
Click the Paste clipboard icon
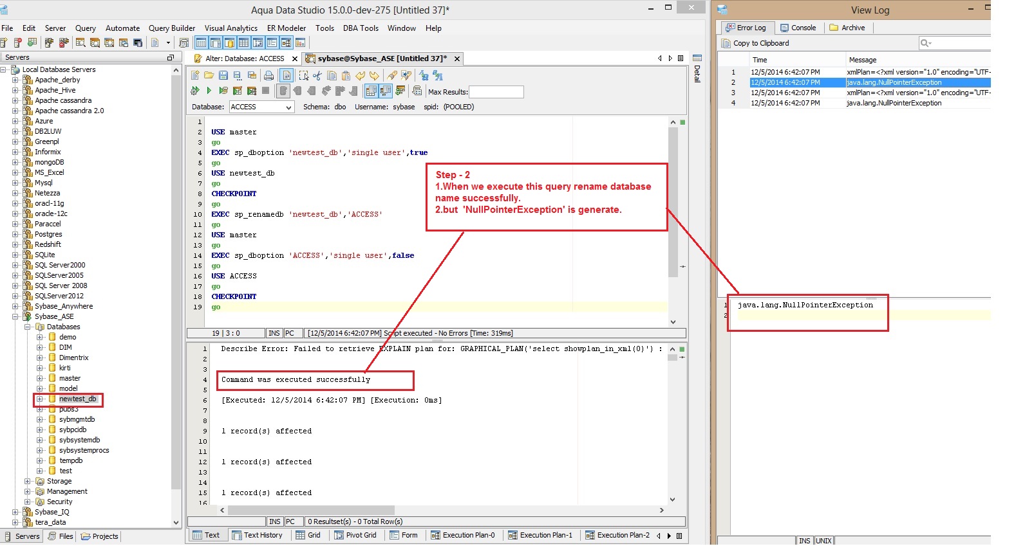pyautogui.click(x=346, y=75)
